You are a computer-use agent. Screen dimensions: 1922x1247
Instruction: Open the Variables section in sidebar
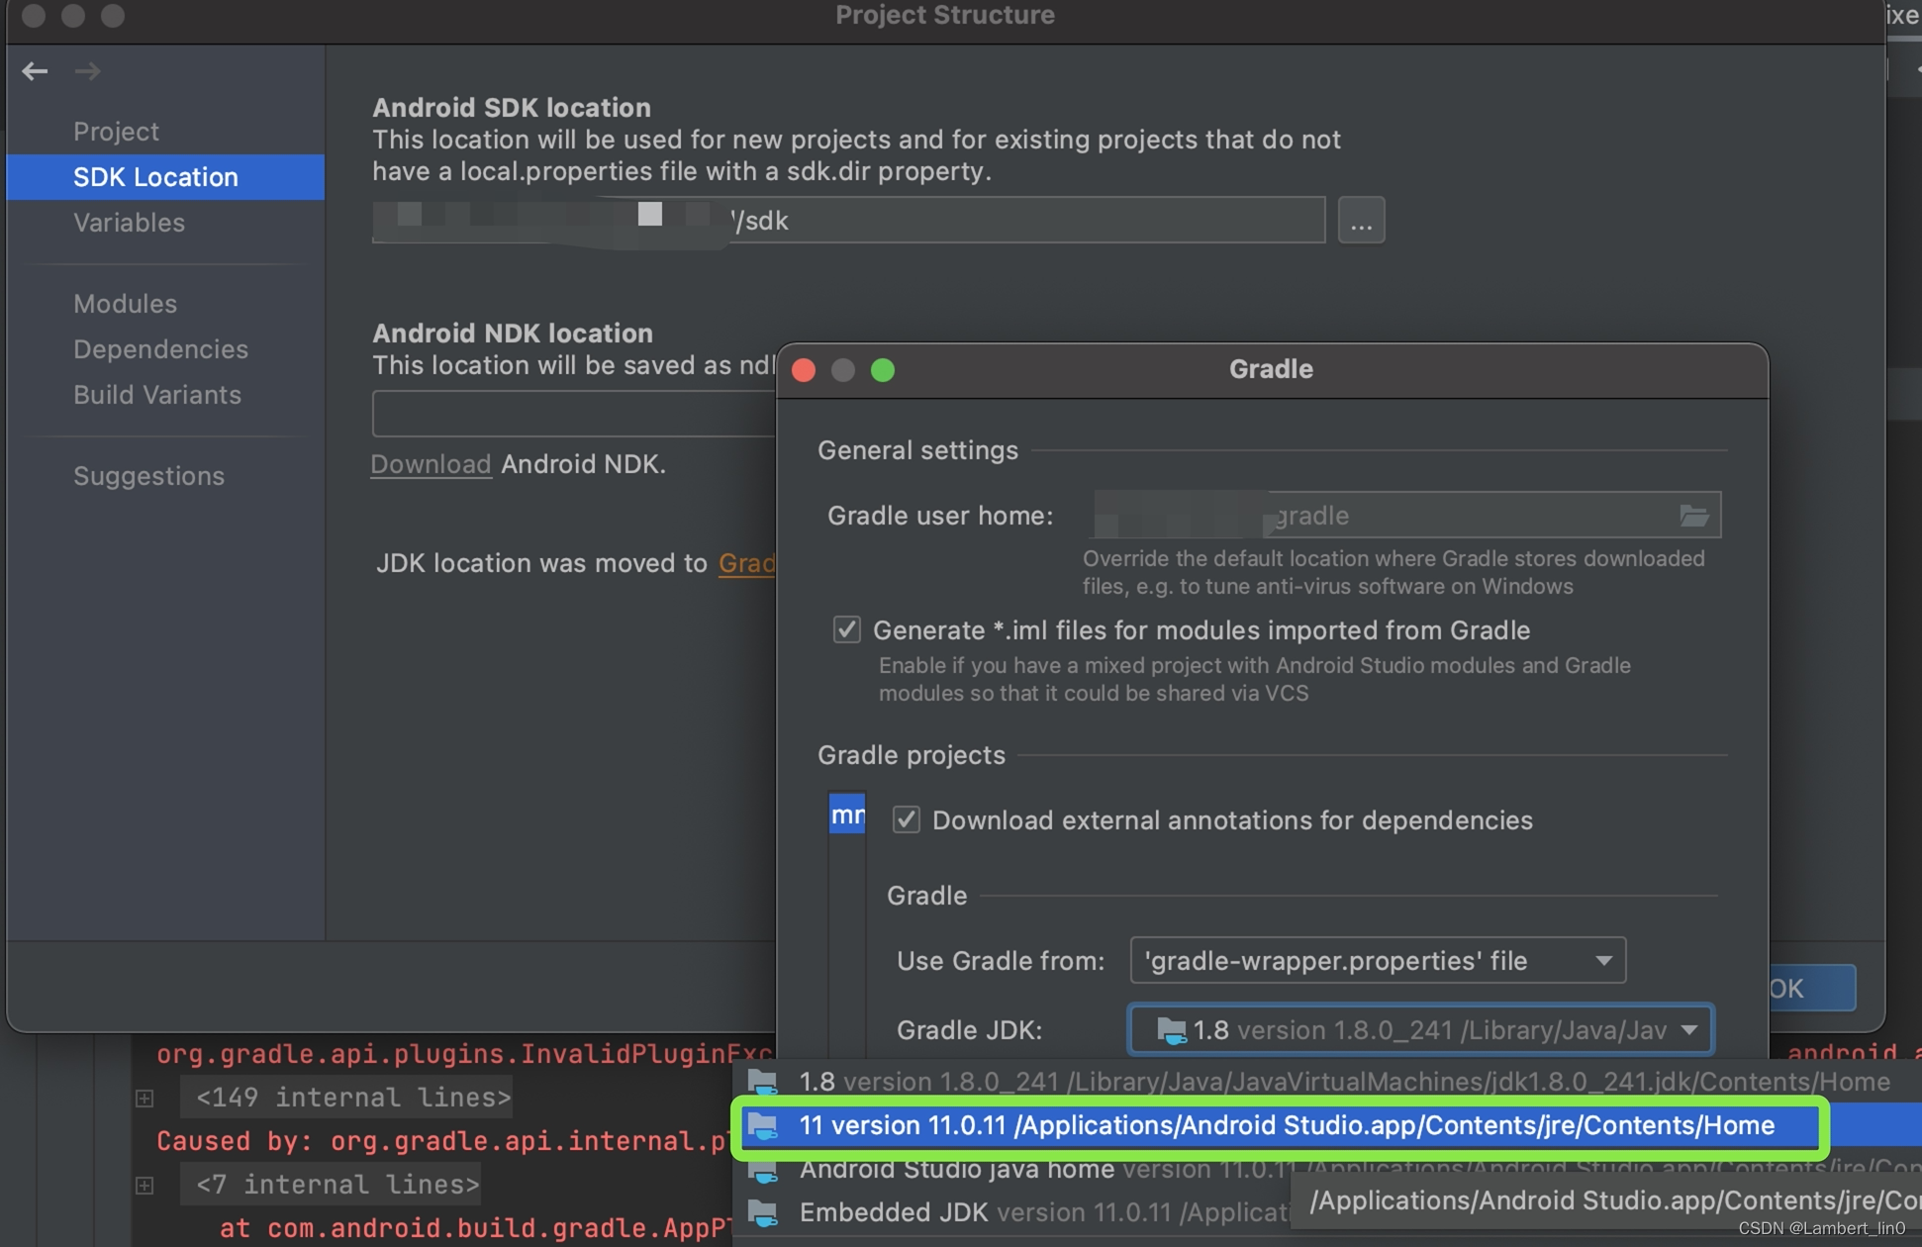click(129, 223)
